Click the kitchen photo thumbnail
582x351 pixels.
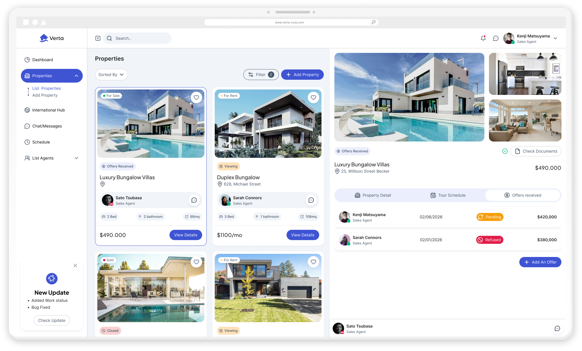click(x=525, y=74)
